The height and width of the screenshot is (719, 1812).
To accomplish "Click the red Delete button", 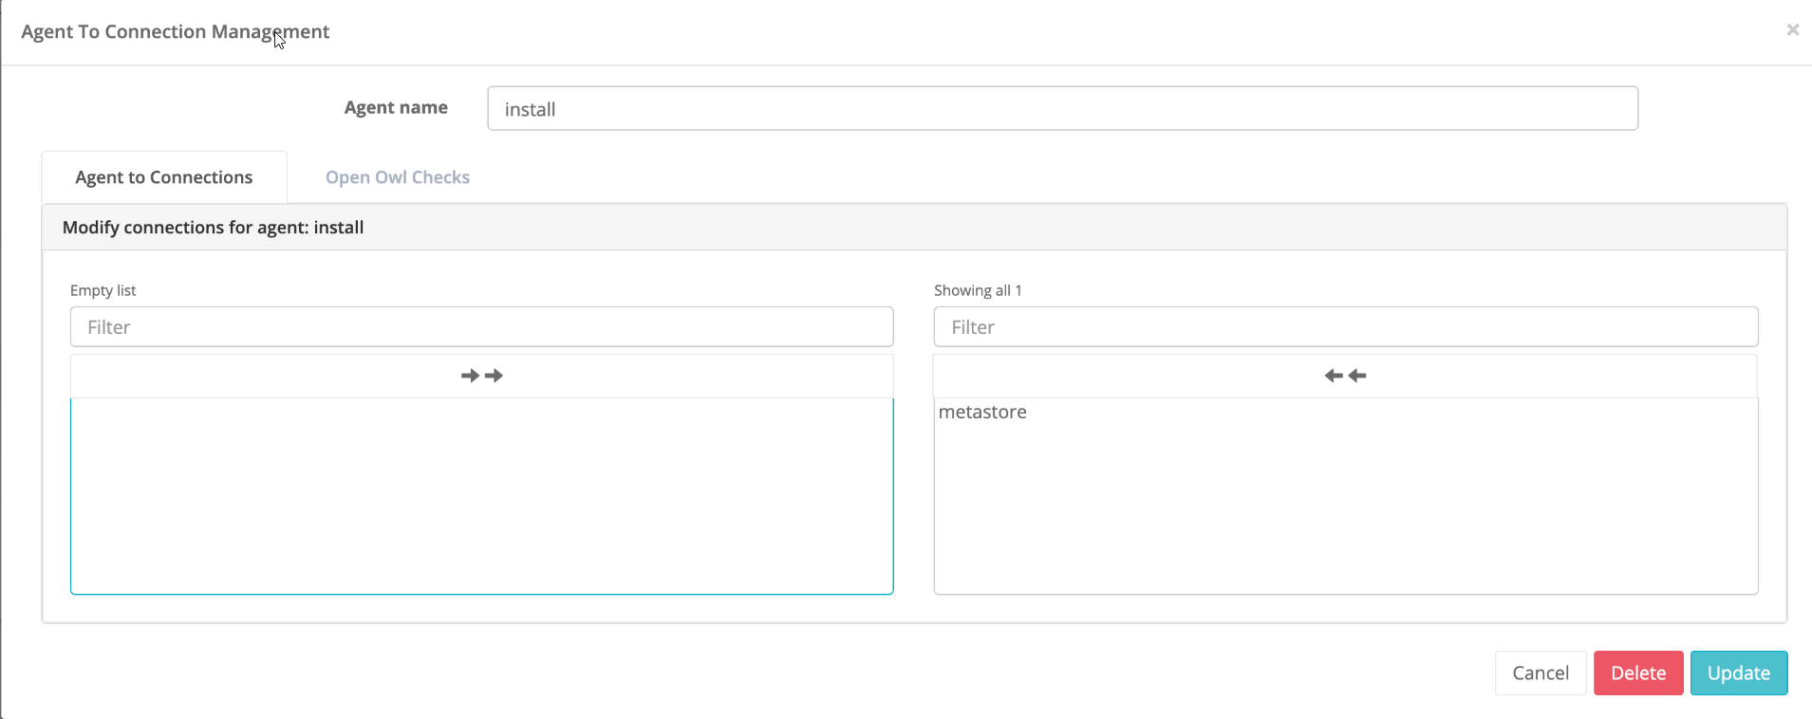I will [x=1637, y=673].
